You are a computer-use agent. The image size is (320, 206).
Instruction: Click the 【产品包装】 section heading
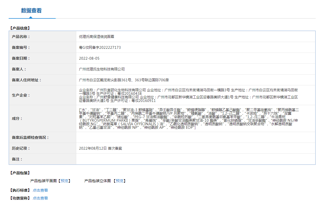[20, 173]
